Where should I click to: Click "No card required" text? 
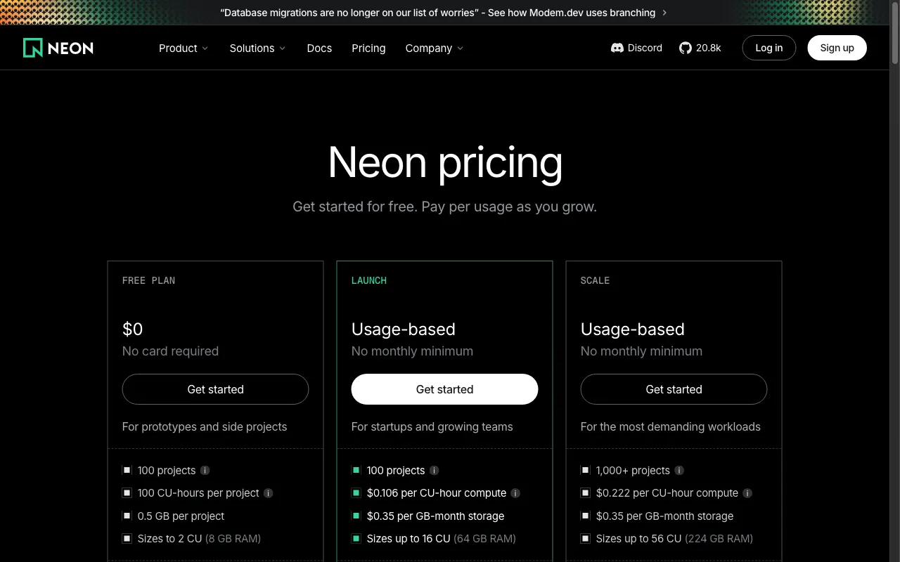pyautogui.click(x=170, y=351)
